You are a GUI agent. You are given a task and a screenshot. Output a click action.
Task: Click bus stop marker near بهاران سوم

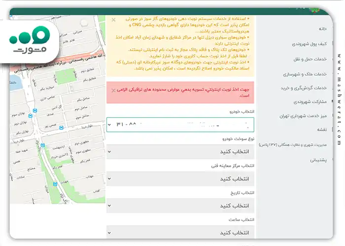click(x=31, y=116)
